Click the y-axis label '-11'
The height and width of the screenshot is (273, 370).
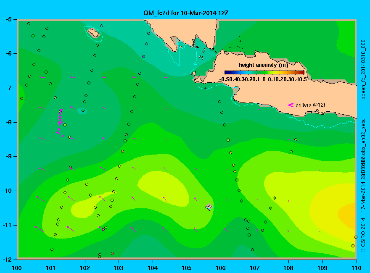pyautogui.click(x=7, y=225)
